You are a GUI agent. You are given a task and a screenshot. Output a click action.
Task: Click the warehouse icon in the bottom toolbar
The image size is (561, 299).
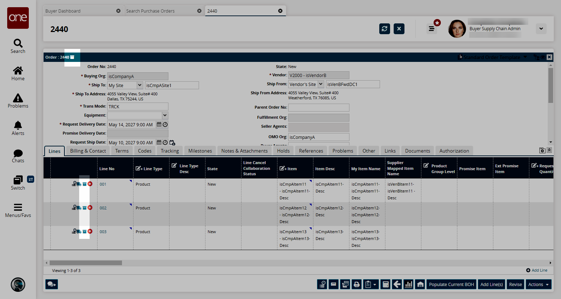[420, 284]
